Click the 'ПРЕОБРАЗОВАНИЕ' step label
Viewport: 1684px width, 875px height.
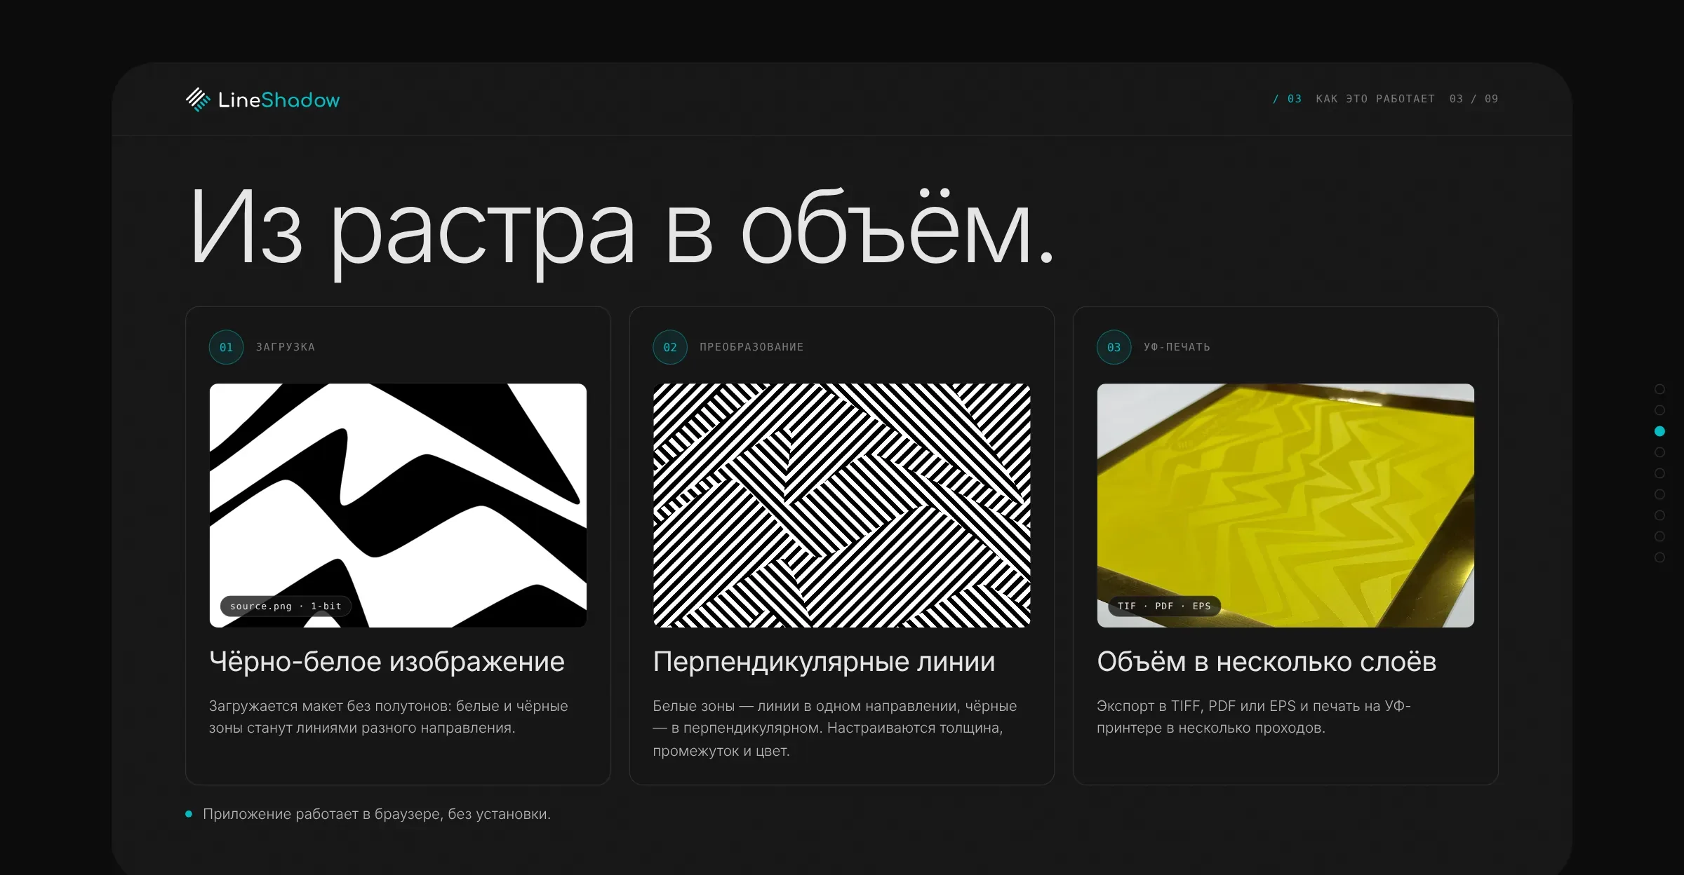(x=751, y=347)
